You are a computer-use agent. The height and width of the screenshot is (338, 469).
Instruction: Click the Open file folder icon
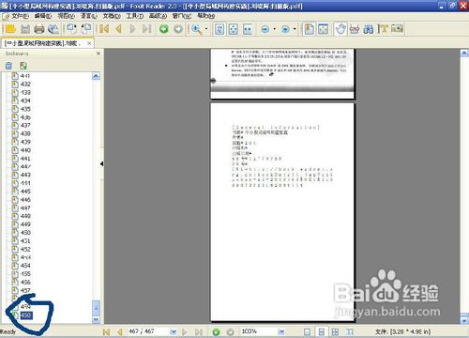[x=10, y=29]
